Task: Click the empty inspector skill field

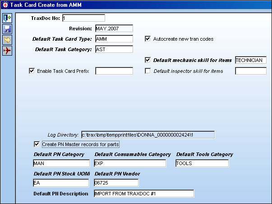Action: [251, 71]
